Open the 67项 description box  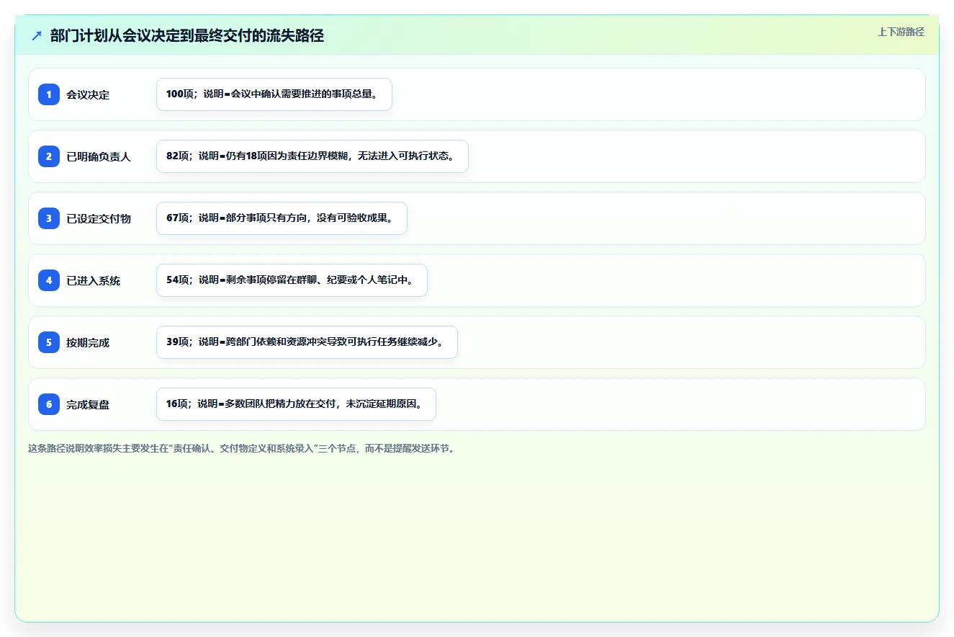pos(282,218)
